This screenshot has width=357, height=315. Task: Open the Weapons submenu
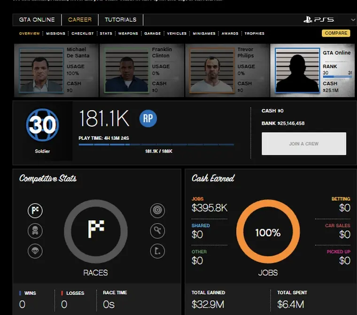point(128,33)
